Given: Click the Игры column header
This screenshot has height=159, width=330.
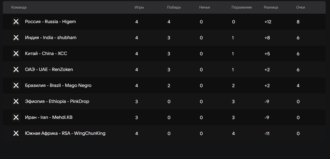Looking at the screenshot, I should click(x=139, y=7).
